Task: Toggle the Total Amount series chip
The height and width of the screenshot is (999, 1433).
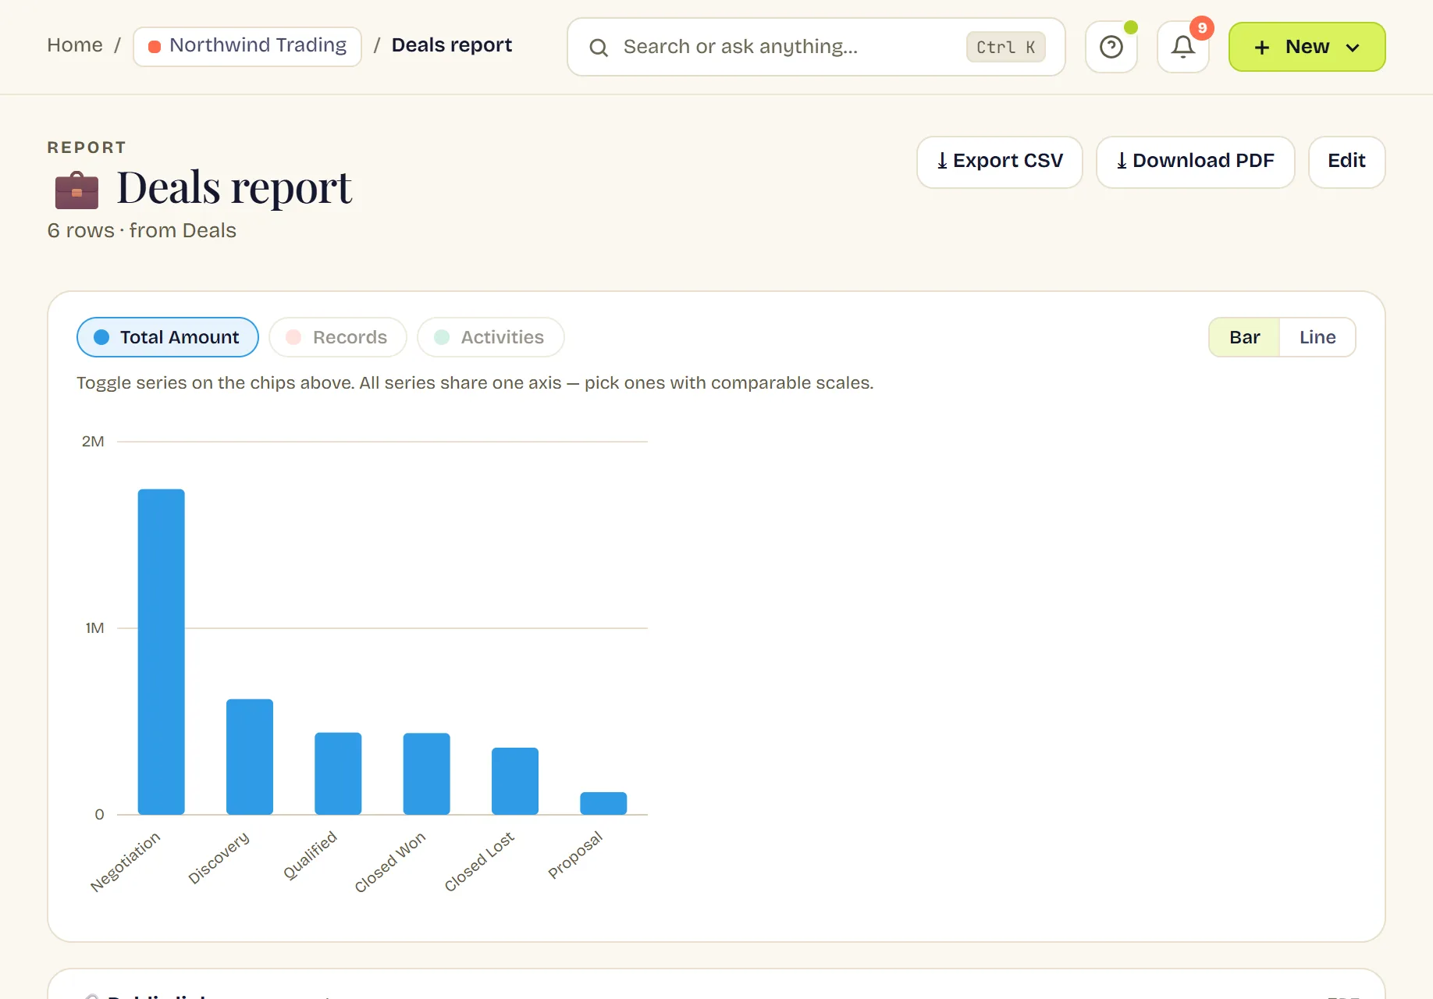Action: (x=168, y=337)
